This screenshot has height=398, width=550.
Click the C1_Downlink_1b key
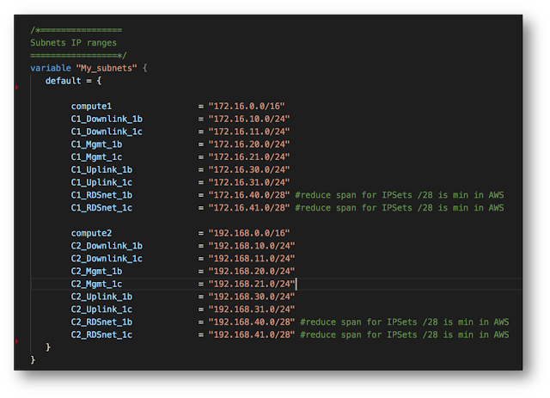pos(107,119)
